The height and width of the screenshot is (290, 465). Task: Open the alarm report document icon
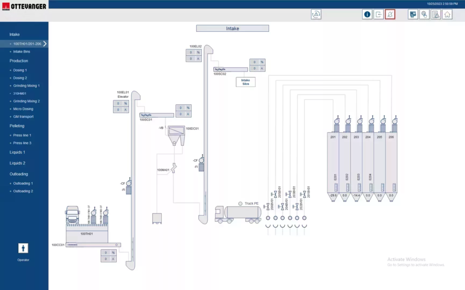click(435, 14)
